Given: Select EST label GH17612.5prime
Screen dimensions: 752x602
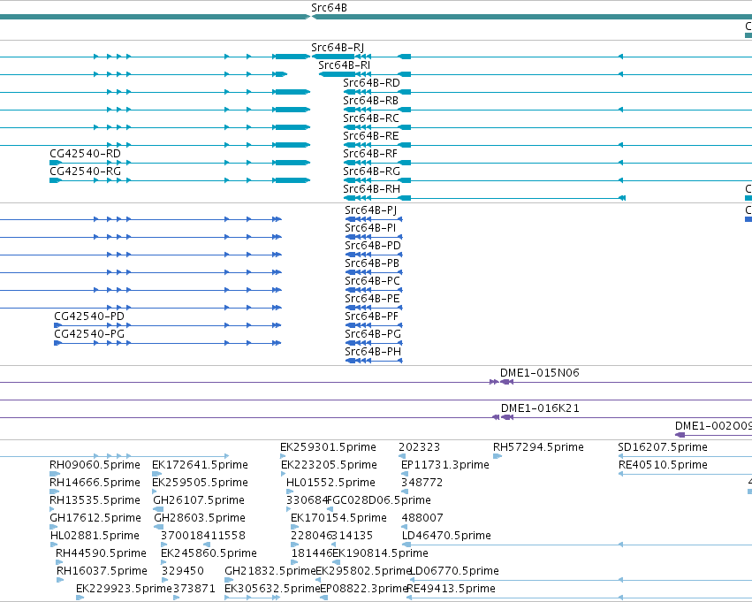Looking at the screenshot, I should point(95,519).
